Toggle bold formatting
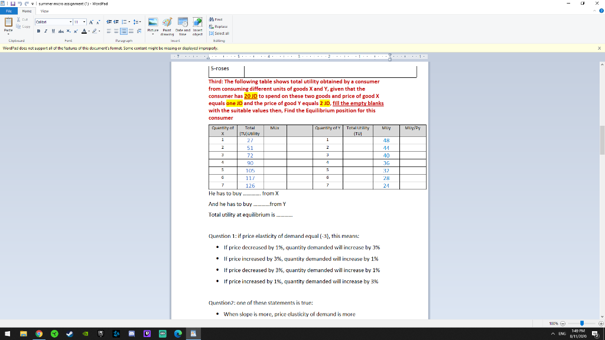 (x=38, y=31)
